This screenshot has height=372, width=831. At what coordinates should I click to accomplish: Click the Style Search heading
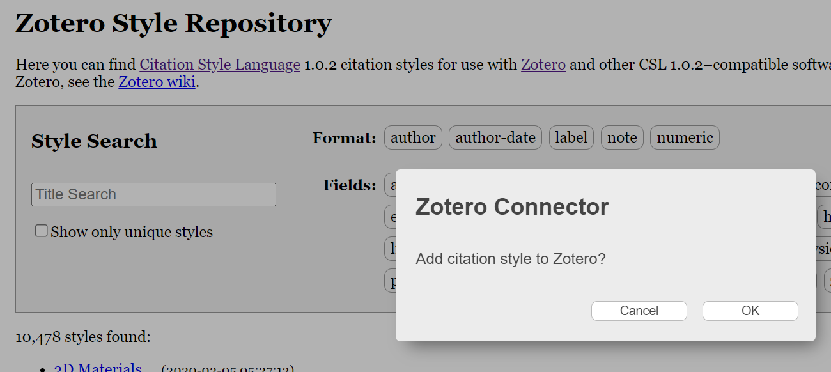(94, 141)
